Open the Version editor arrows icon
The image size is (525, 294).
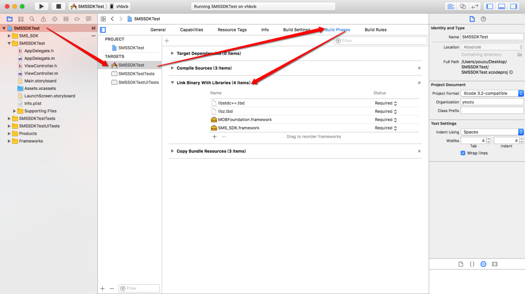475,6
